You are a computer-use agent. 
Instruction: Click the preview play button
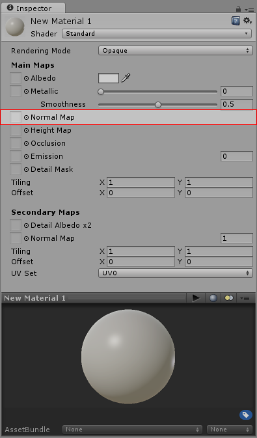(196, 298)
